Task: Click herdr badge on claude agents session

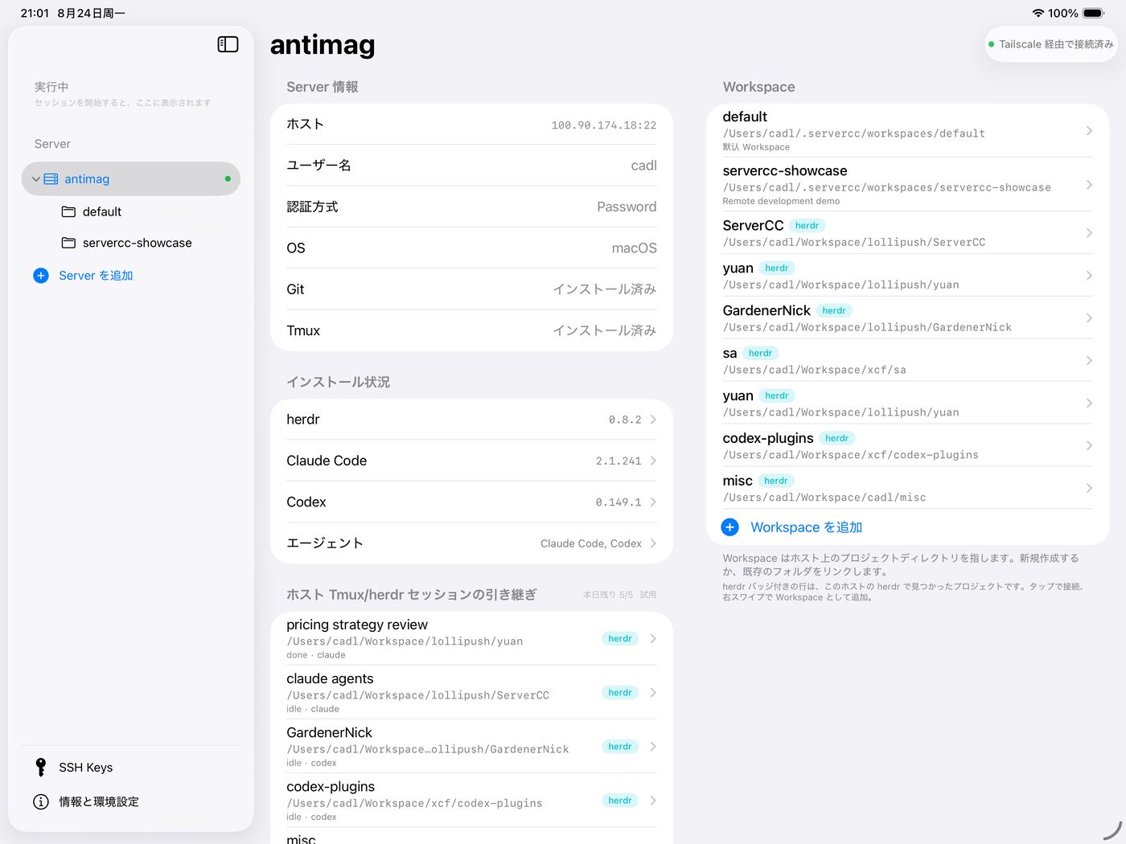Action: point(619,693)
